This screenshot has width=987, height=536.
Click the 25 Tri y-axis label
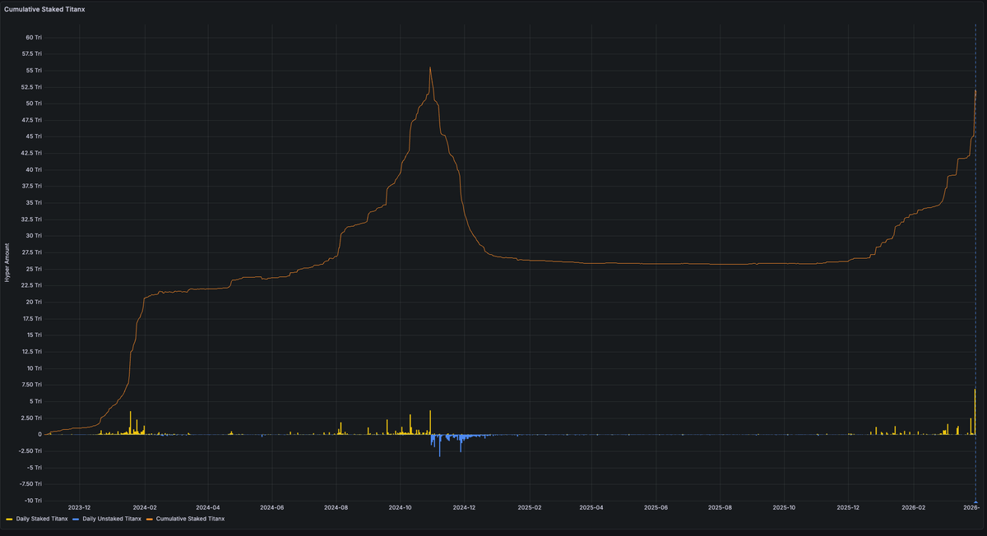click(x=34, y=269)
